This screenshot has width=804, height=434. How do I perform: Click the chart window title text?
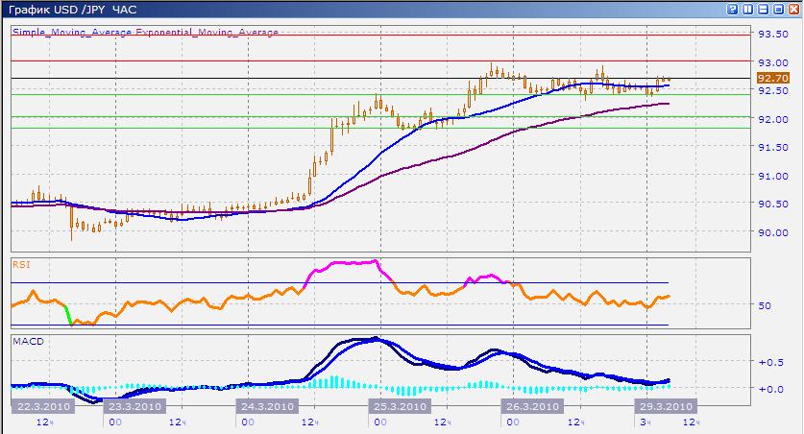(74, 10)
